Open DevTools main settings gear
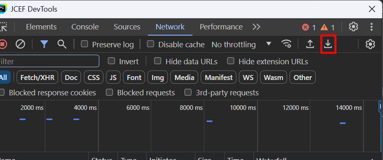 click(x=353, y=27)
